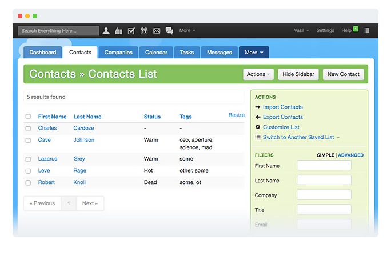This screenshot has width=391, height=260.
Task: Open tasks via the checkmark icon
Action: tap(131, 31)
